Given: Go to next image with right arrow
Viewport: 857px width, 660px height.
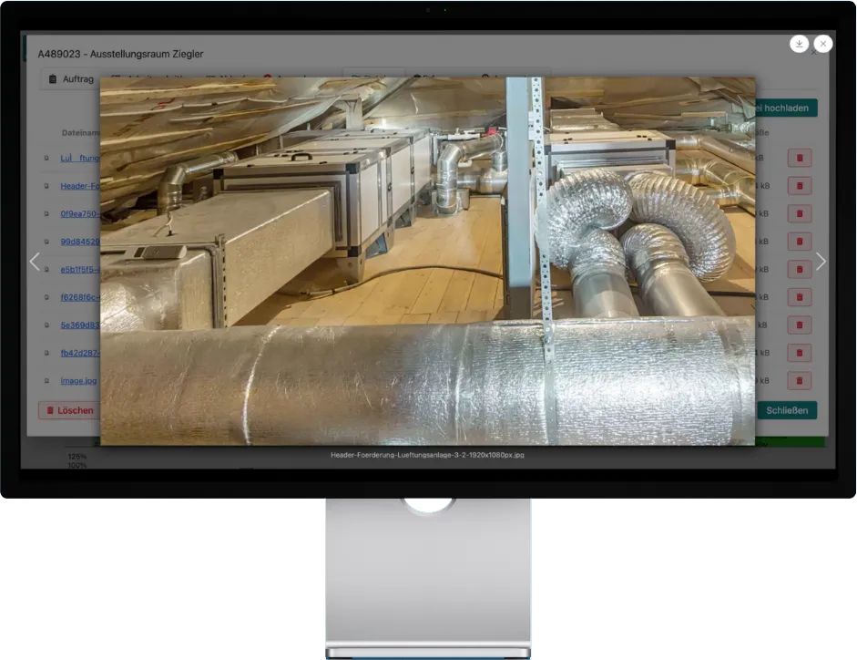Looking at the screenshot, I should click(x=821, y=262).
